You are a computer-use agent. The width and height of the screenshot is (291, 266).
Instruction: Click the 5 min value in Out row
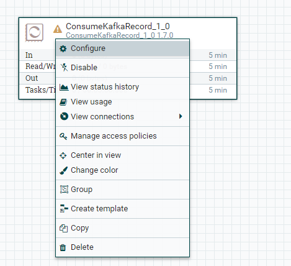218,78
